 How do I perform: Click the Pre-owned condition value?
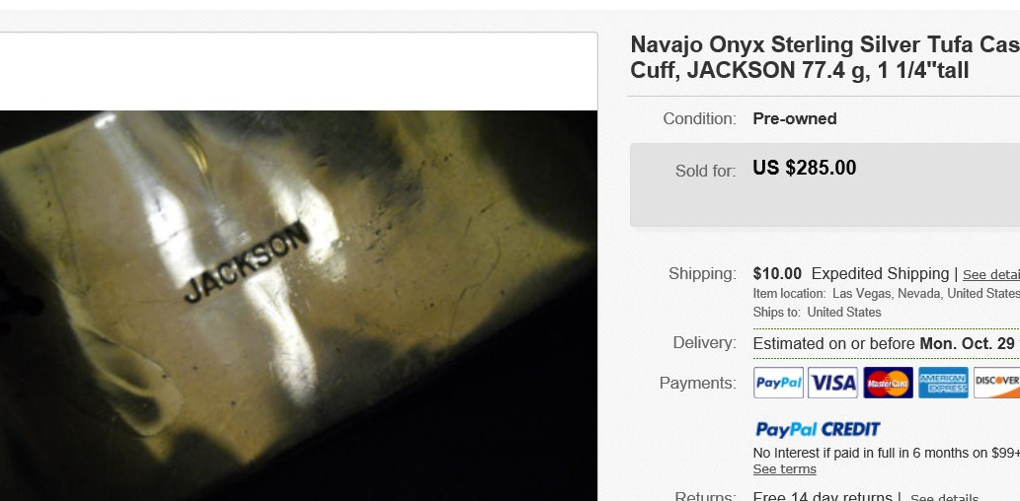coord(794,119)
